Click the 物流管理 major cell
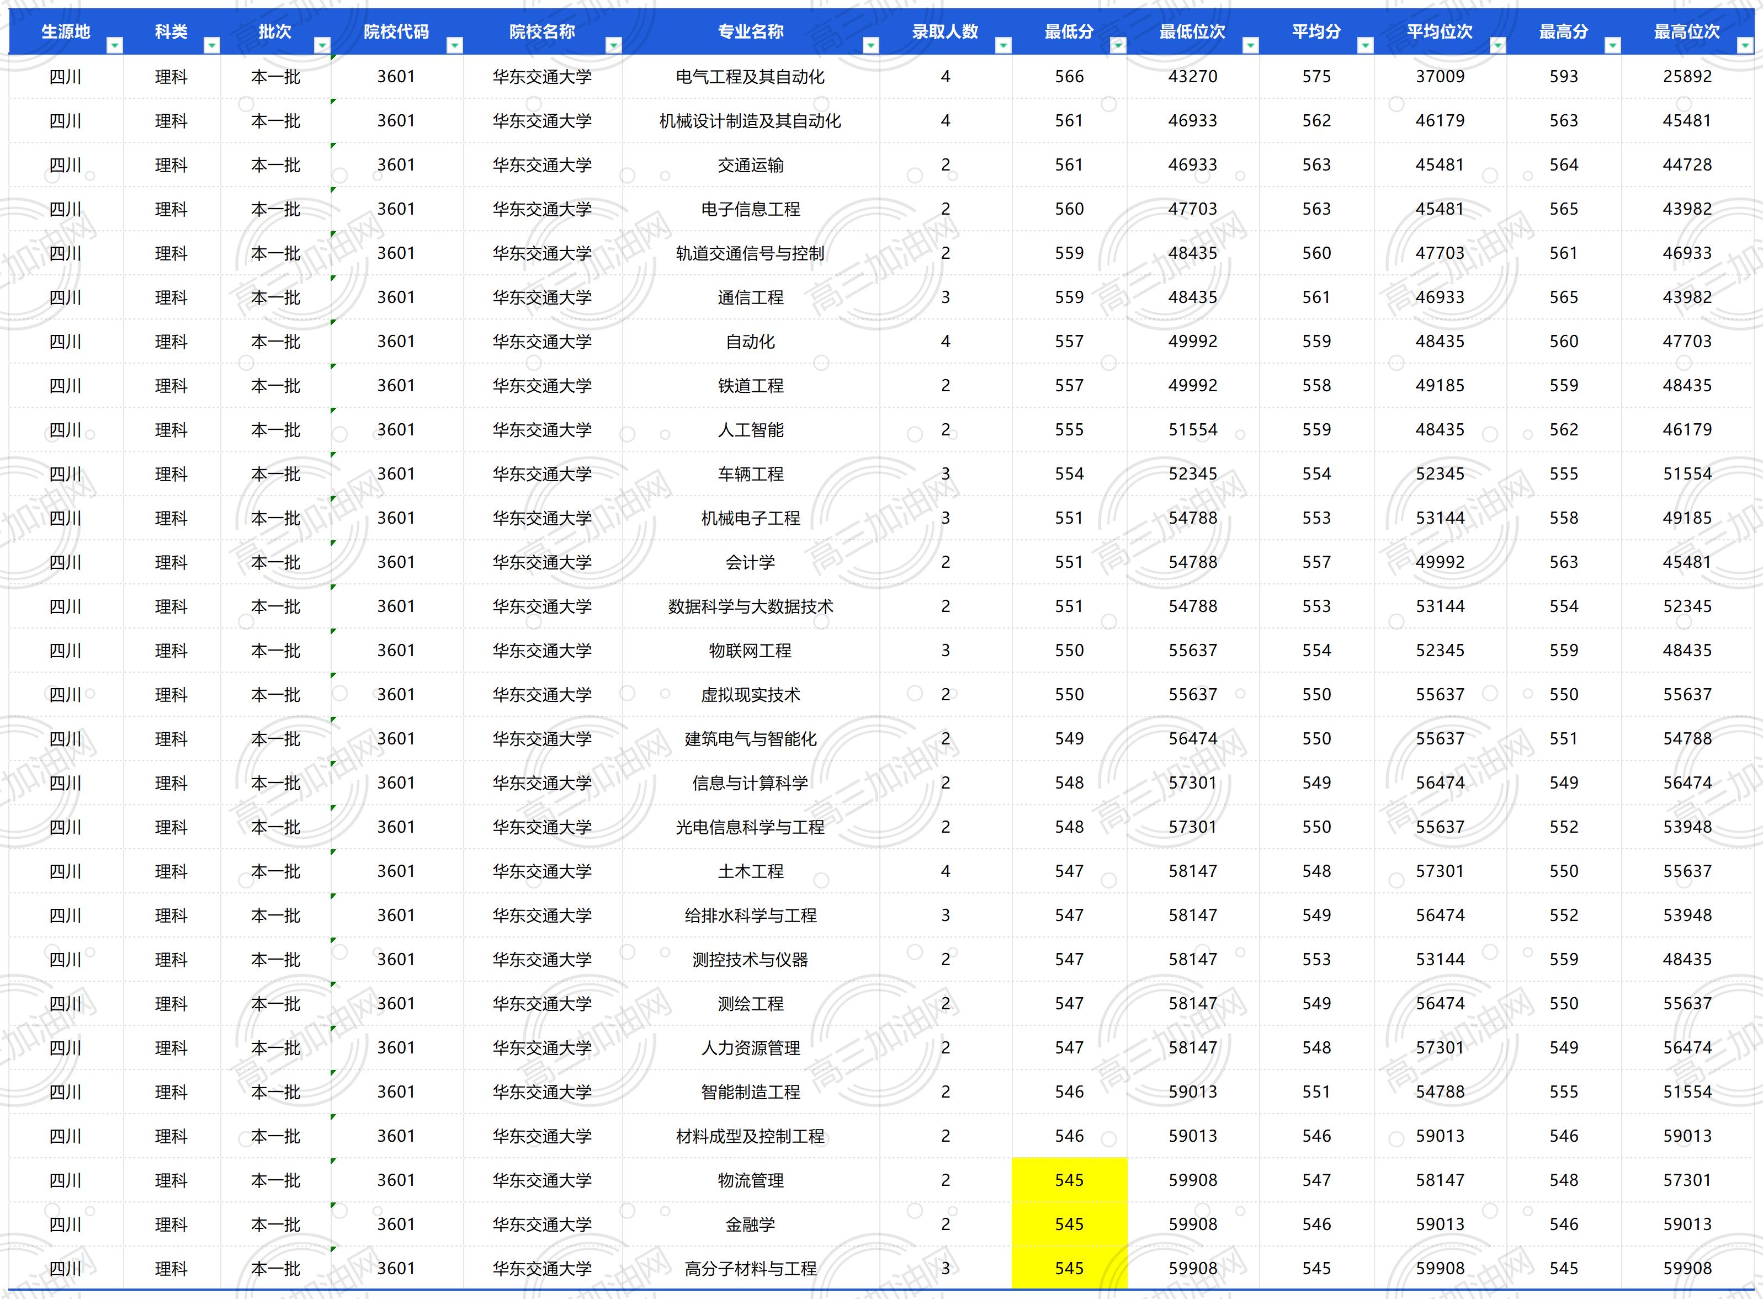This screenshot has height=1299, width=1763. coord(751,1180)
